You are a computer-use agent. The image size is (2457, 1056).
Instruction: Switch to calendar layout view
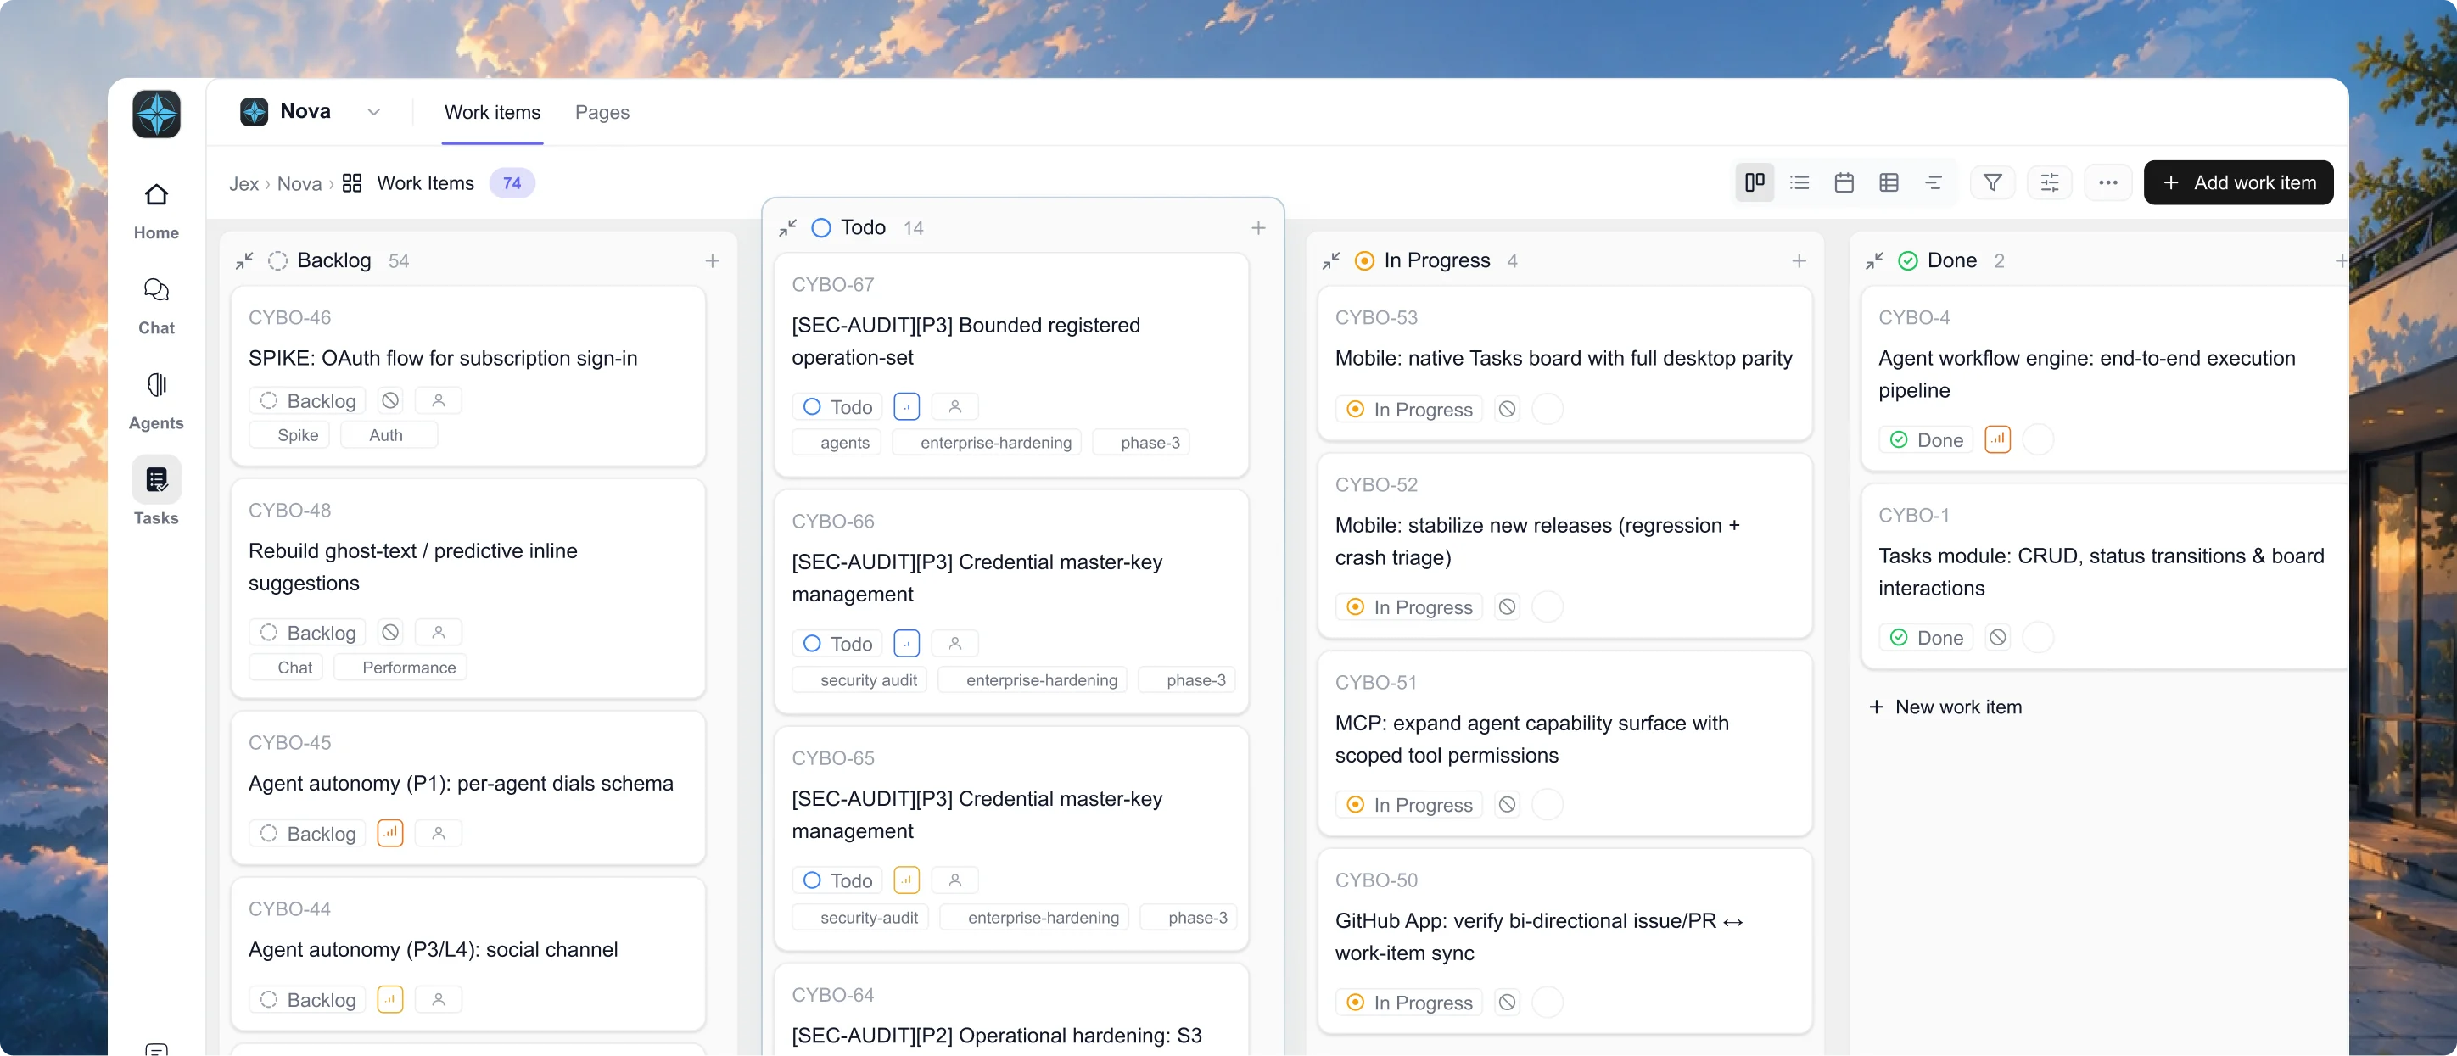click(x=1844, y=182)
